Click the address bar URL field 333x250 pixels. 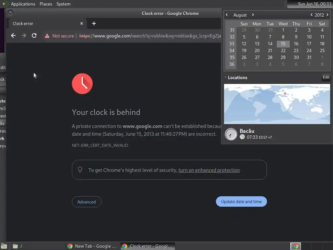tap(150, 36)
